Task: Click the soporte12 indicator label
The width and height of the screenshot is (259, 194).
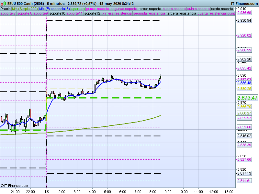Action: click(x=92, y=14)
